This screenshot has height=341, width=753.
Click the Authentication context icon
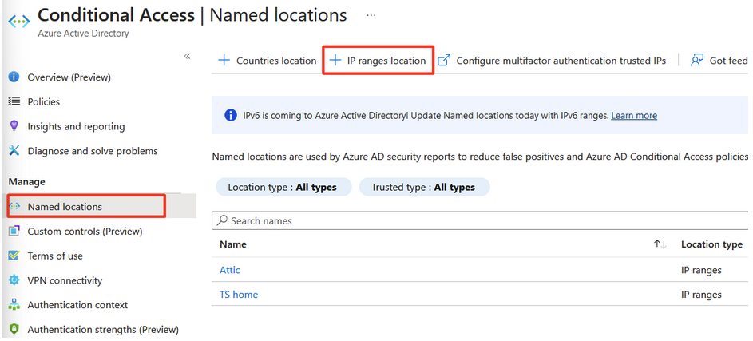pyautogui.click(x=14, y=305)
